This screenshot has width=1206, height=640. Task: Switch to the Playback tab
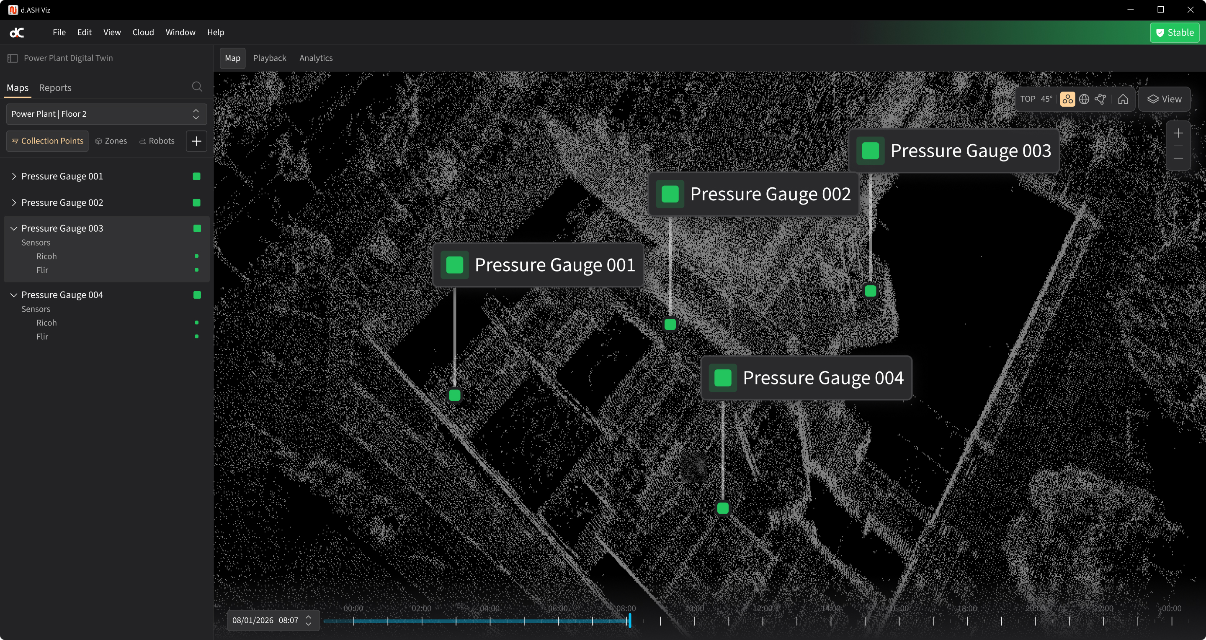click(x=269, y=58)
